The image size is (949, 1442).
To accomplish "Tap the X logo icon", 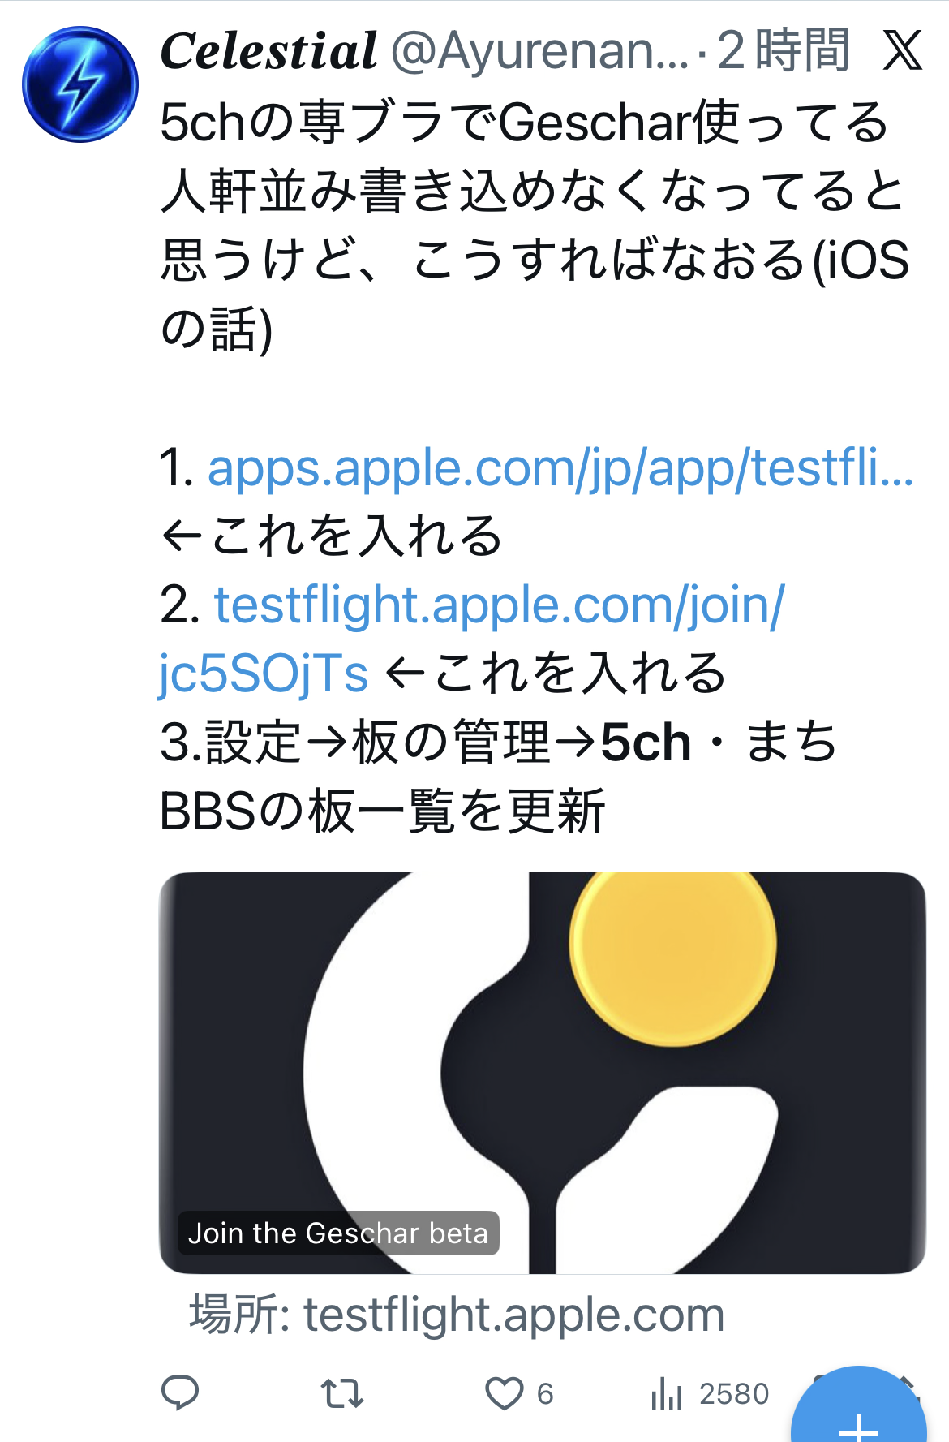I will [x=902, y=50].
